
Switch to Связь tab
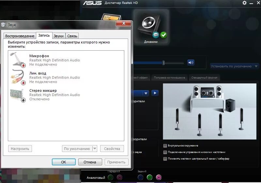click(x=72, y=36)
